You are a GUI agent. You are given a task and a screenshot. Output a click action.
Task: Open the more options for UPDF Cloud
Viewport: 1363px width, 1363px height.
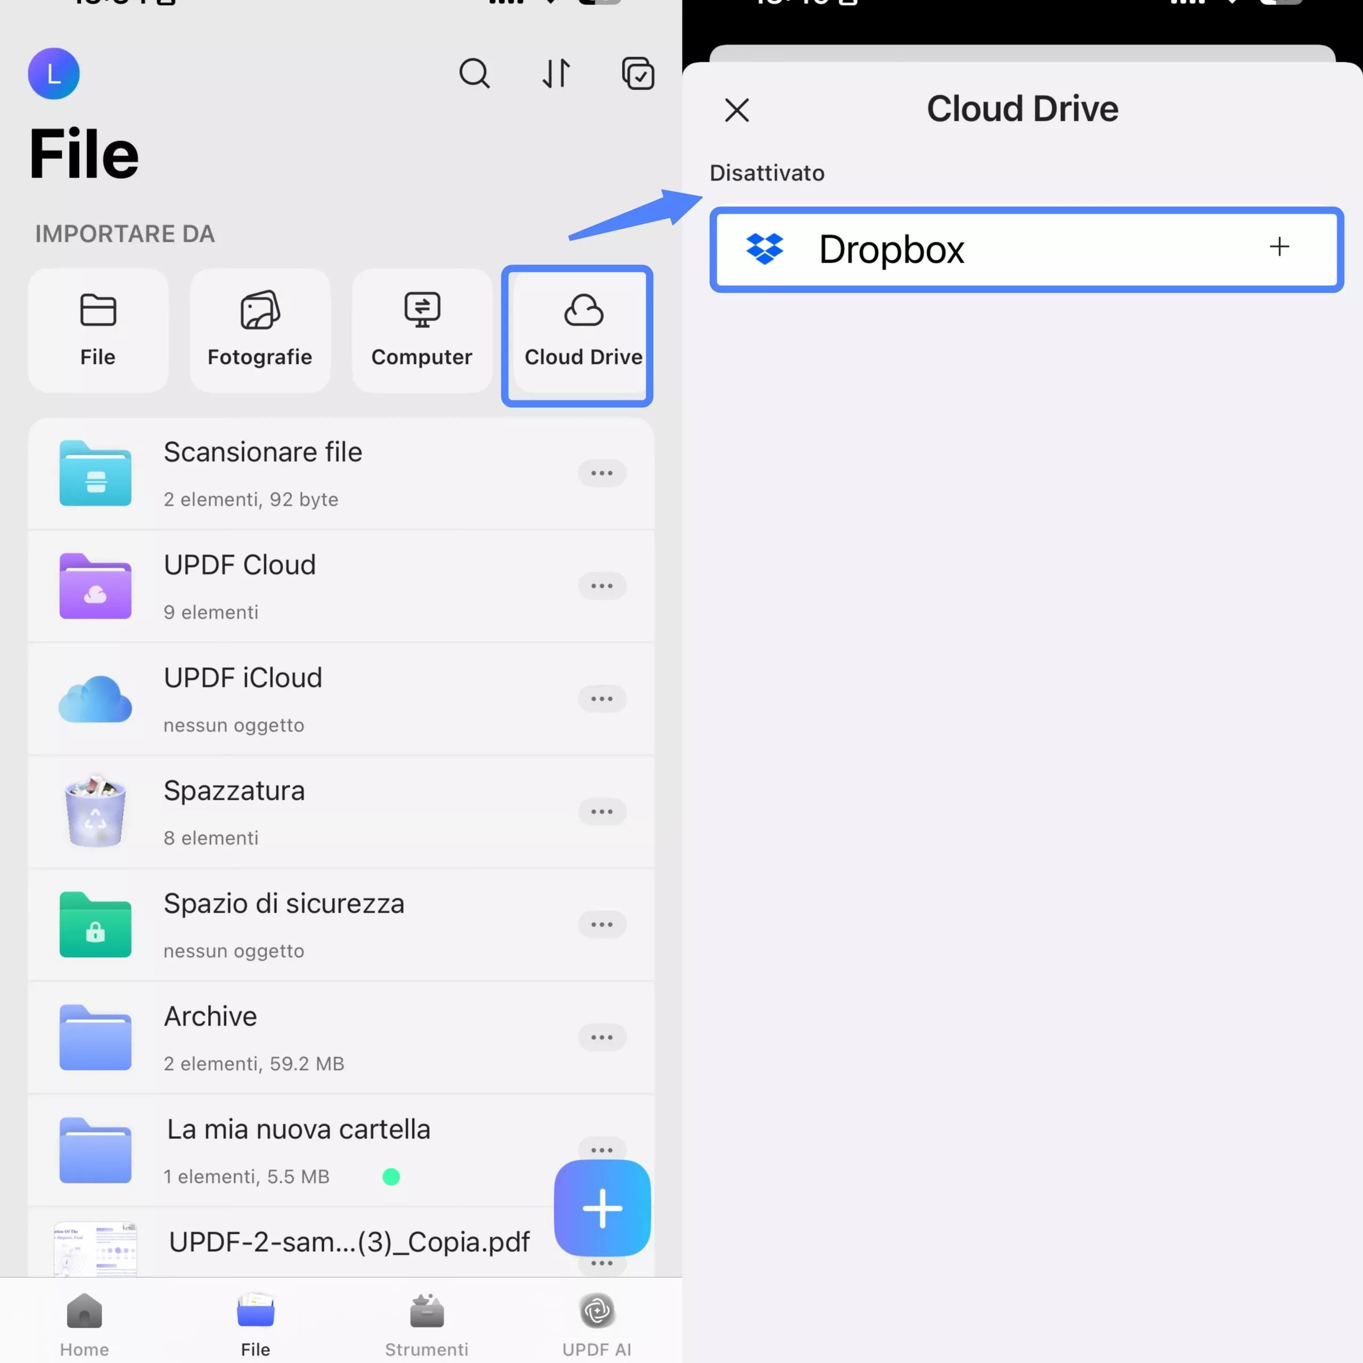pyautogui.click(x=602, y=586)
